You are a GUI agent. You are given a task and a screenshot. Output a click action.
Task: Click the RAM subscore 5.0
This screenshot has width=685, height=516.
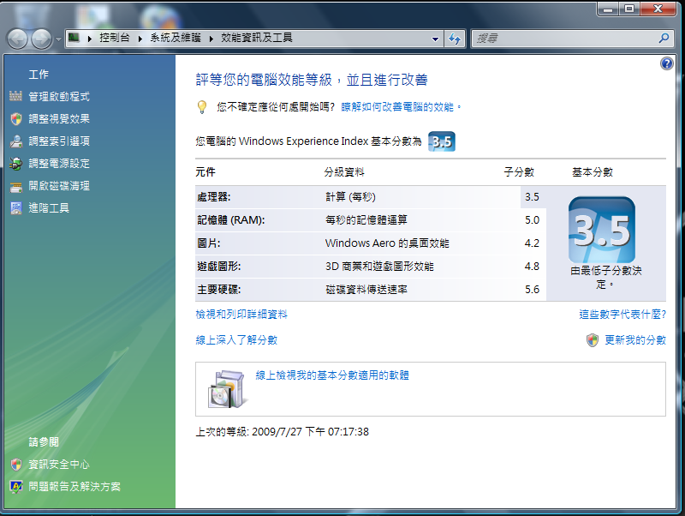(532, 220)
